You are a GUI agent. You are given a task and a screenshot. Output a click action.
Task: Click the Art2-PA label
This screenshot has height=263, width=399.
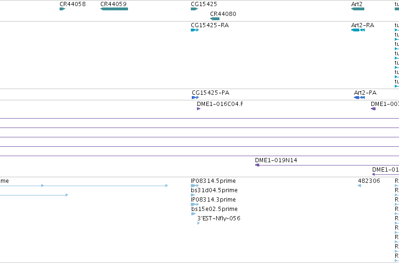(x=365, y=92)
